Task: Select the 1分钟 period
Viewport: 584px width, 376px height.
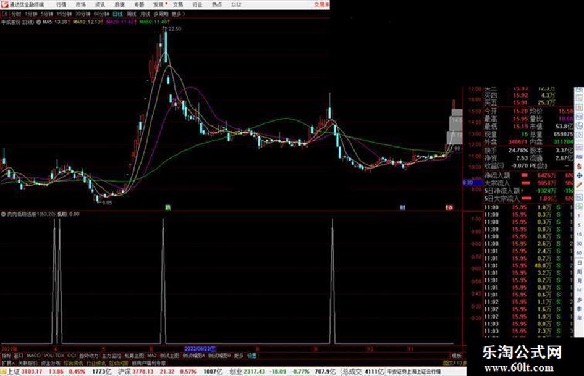Action: (x=31, y=14)
